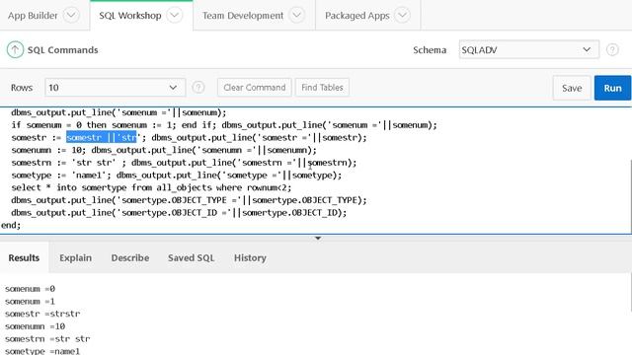Click the editor's vertical scrollbar

coord(630,197)
